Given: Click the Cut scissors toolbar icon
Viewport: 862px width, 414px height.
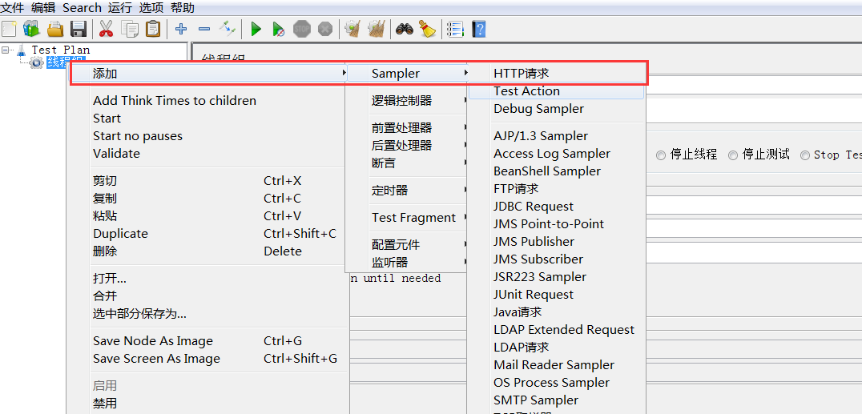Looking at the screenshot, I should pos(106,30).
